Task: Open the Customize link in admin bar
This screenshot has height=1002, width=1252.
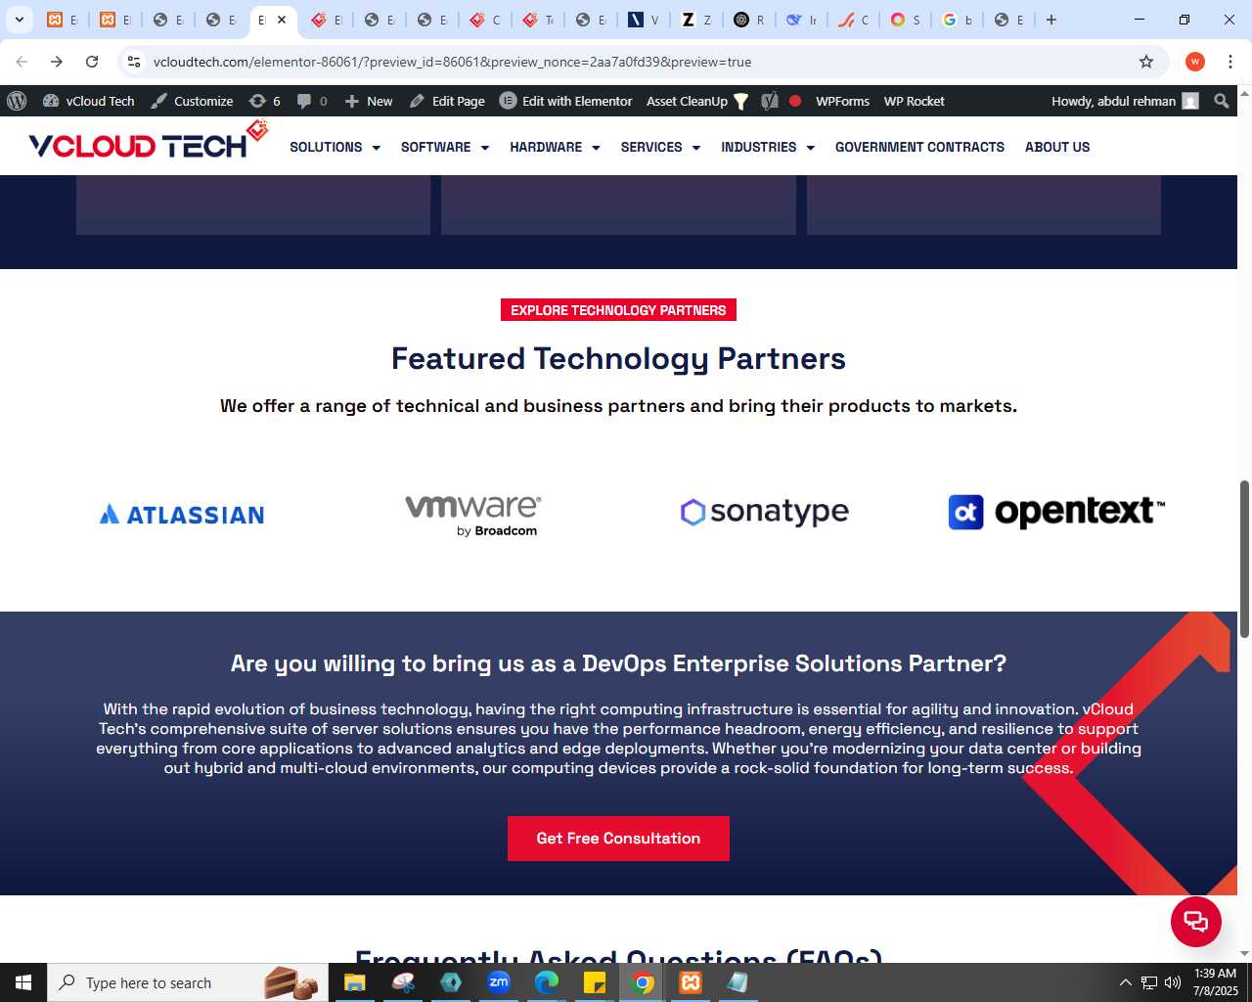Action: coord(192,101)
